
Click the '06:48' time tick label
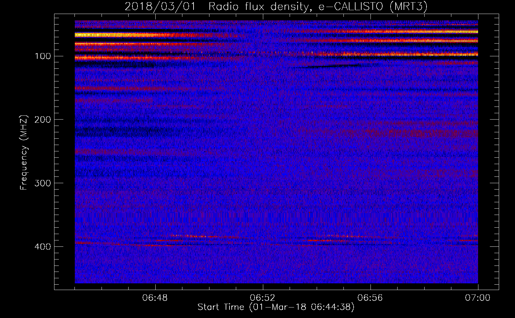pyautogui.click(x=155, y=298)
